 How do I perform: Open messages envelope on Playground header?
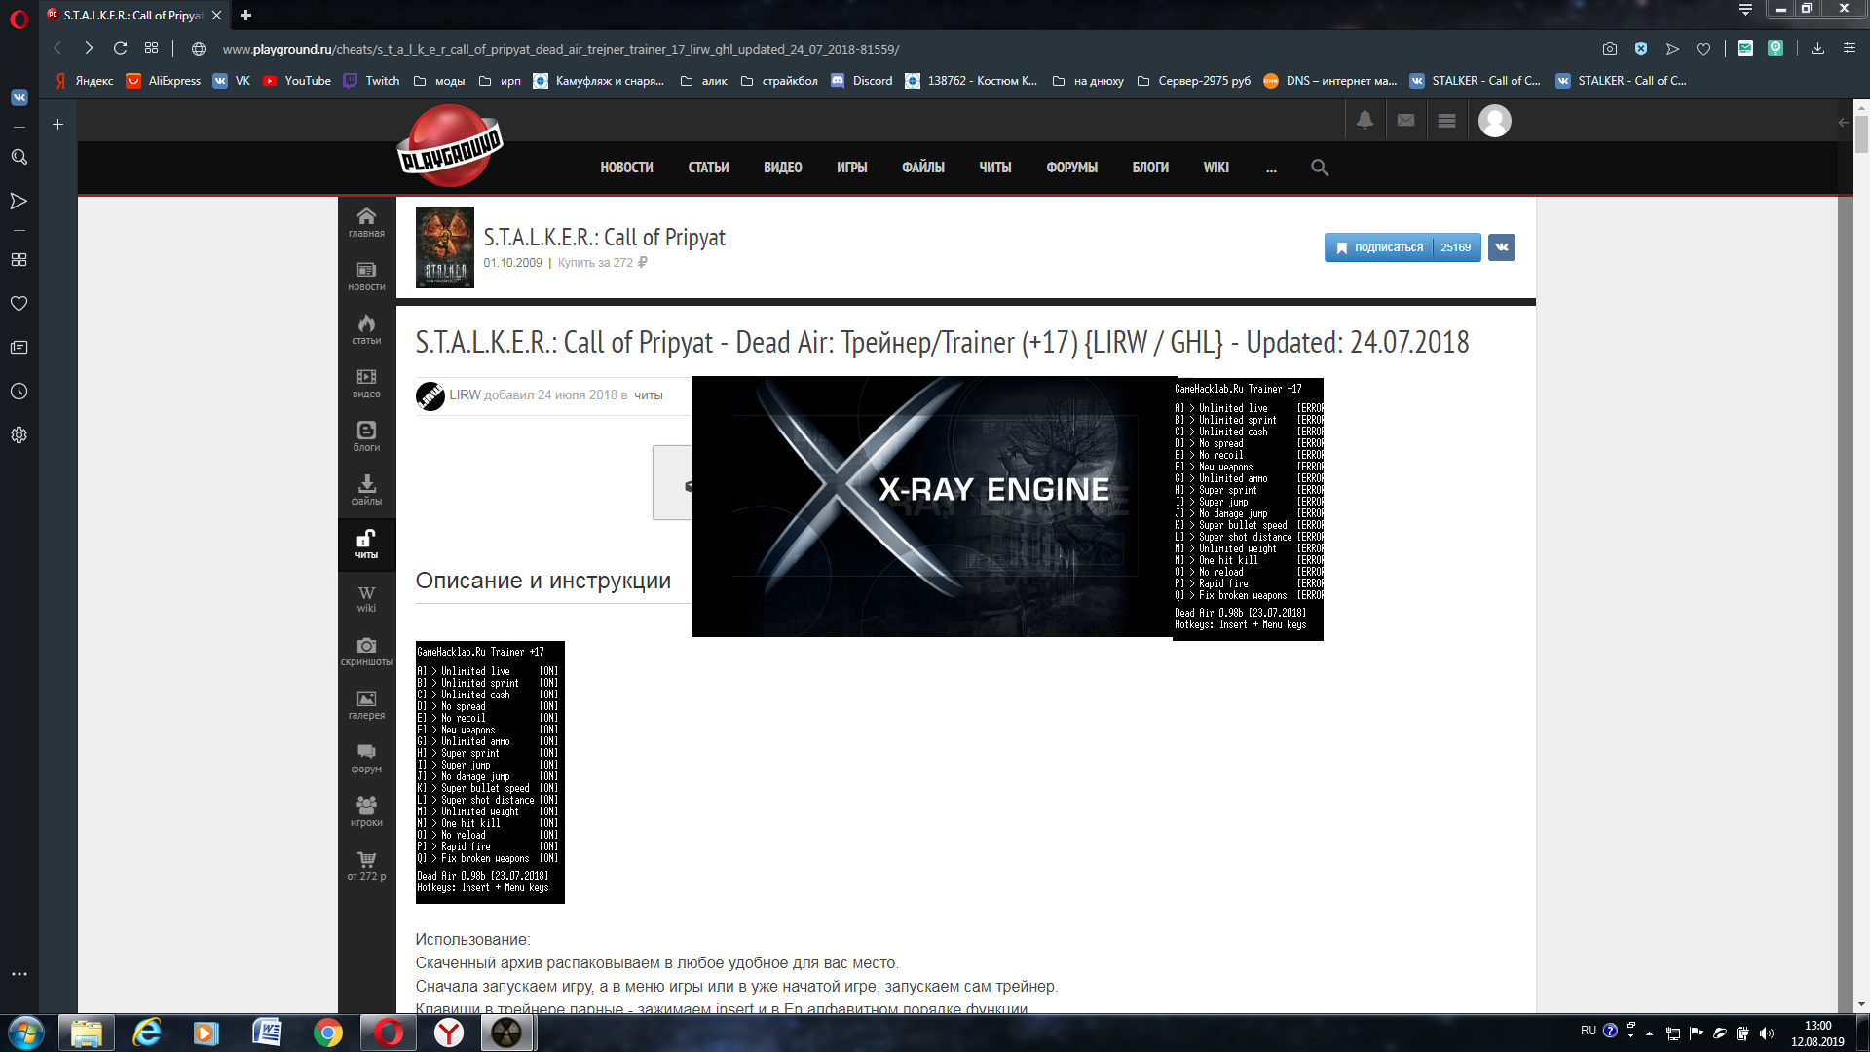pos(1405,121)
